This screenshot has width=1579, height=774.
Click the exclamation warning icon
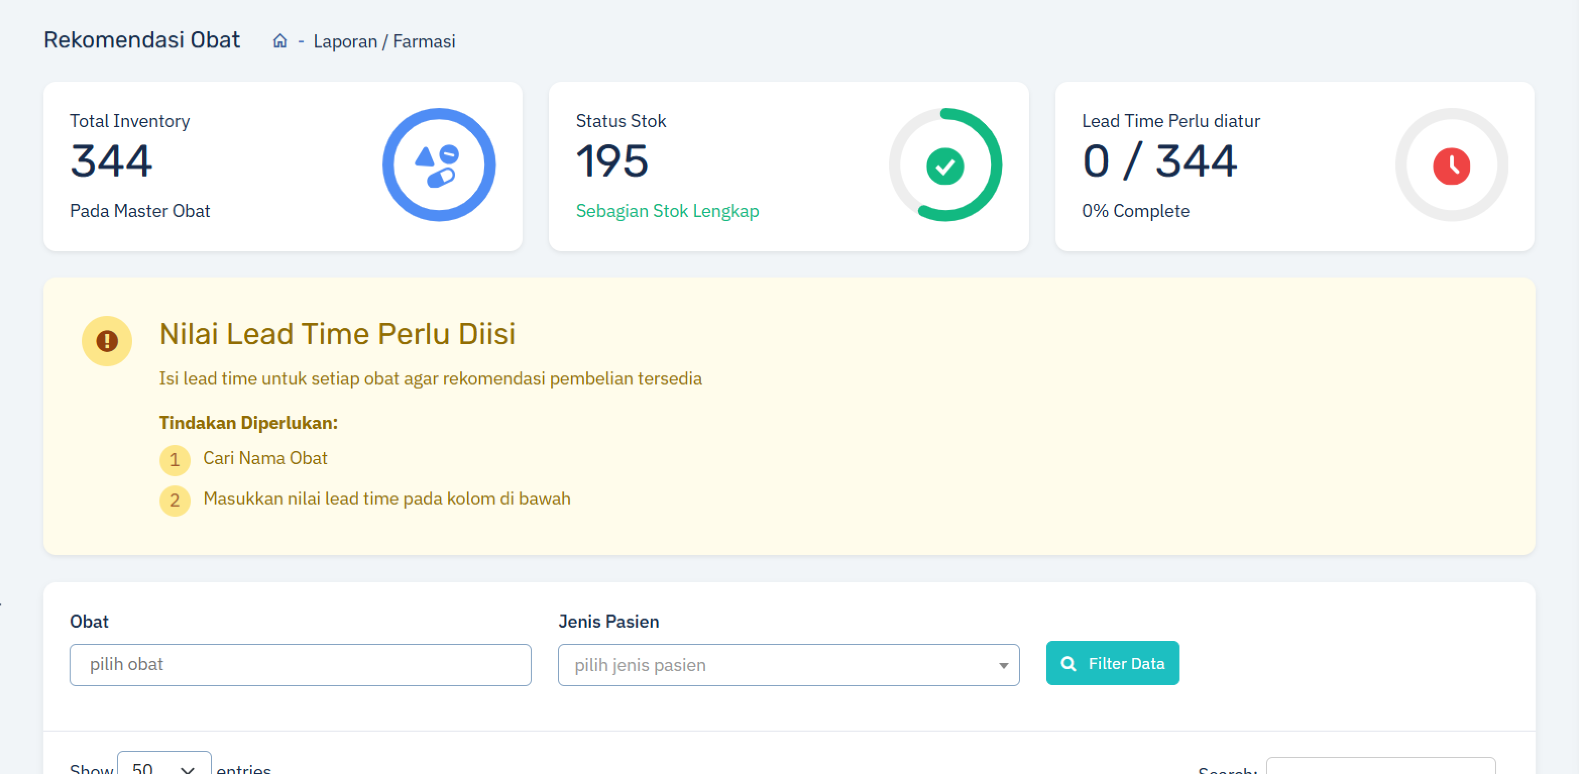(x=106, y=341)
